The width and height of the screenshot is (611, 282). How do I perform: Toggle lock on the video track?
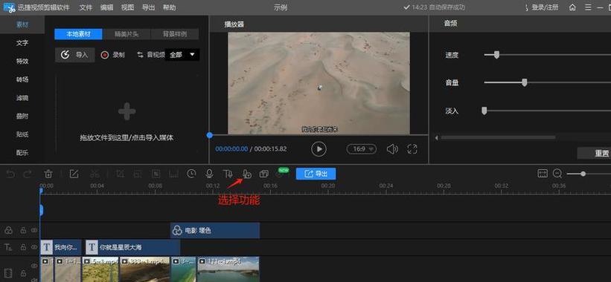23,272
